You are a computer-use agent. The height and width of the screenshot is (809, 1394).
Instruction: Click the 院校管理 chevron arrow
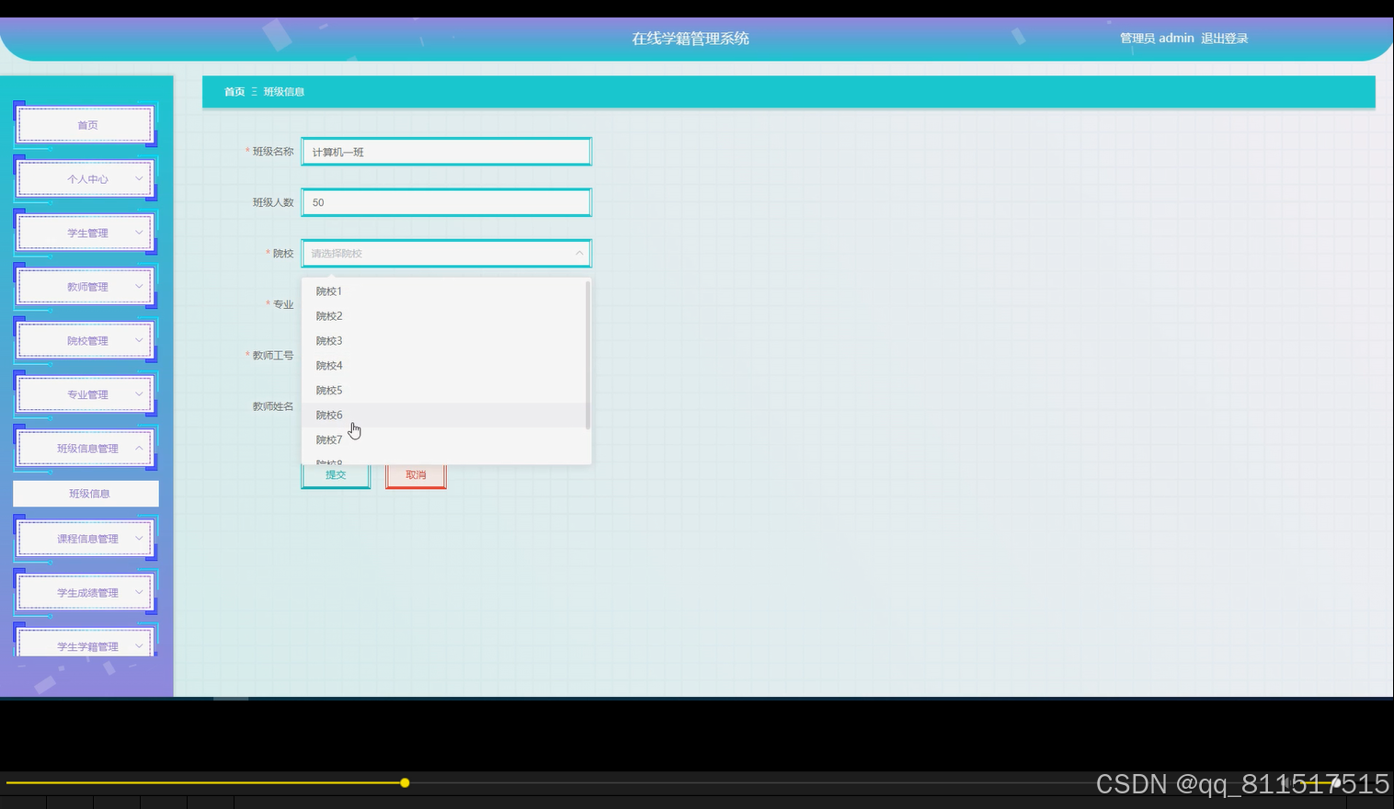(x=139, y=341)
